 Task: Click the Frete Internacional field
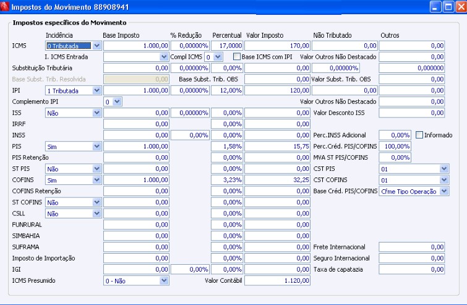412,247
